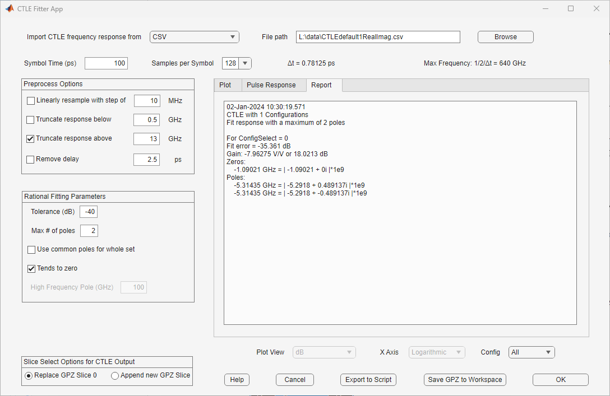Expand Samples per Symbol dropdown
Viewport: 610px width, 396px height.
245,63
